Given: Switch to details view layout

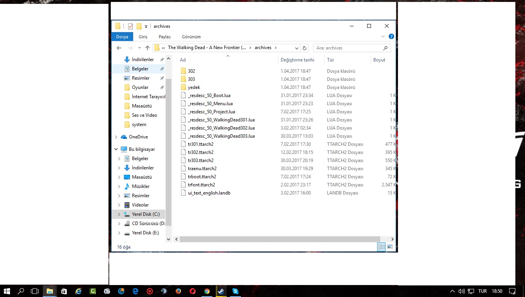Looking at the screenshot, I should (x=381, y=247).
